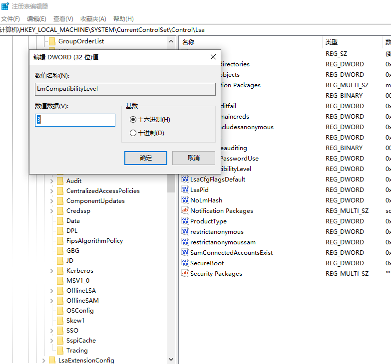Click the CentralizedAccessPolicies folder icon
391x364 pixels.
coord(60,190)
